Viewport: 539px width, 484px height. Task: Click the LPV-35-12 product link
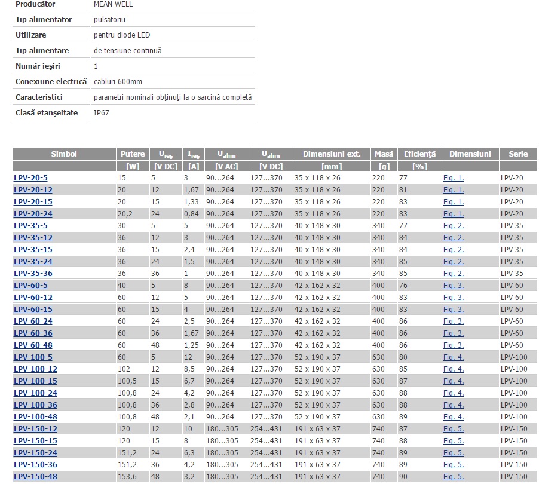point(33,238)
